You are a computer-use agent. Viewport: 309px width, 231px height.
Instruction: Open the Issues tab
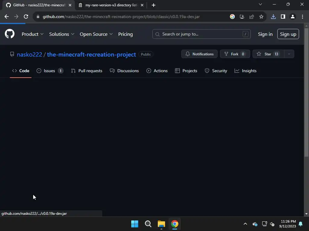(50, 71)
